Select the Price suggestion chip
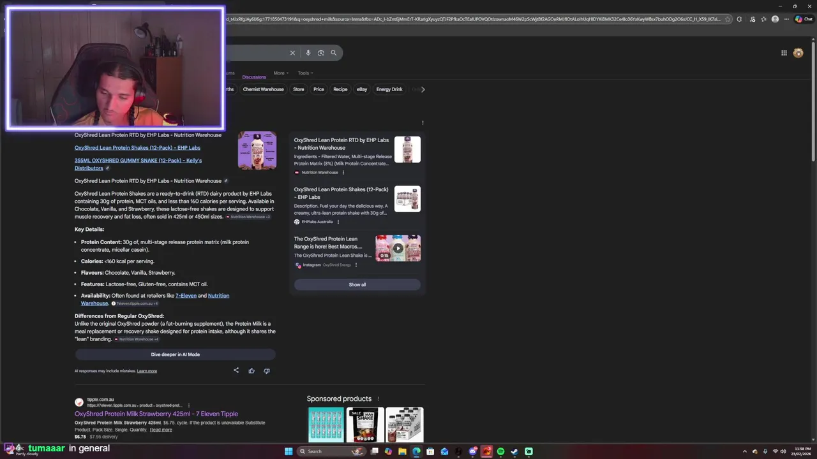Image resolution: width=817 pixels, height=459 pixels. tap(319, 89)
